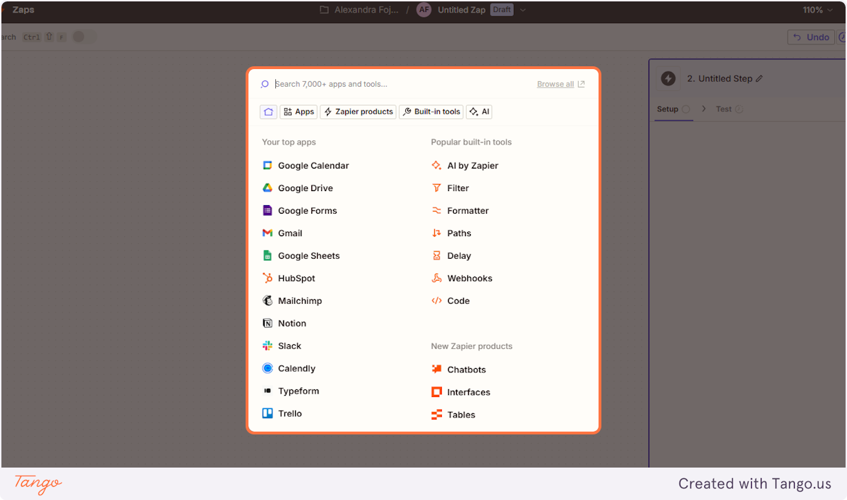Image resolution: width=847 pixels, height=500 pixels.
Task: Click Zaps in top bar
Action: (23, 10)
